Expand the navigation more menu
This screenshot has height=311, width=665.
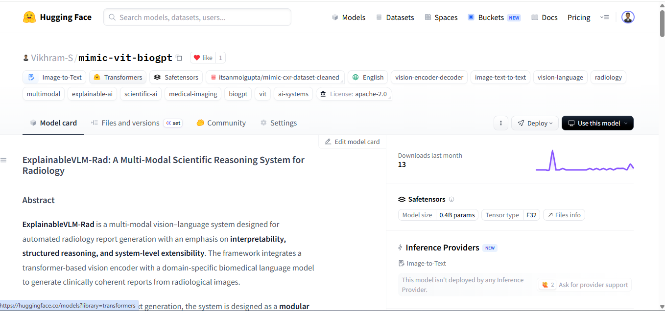coord(604,17)
